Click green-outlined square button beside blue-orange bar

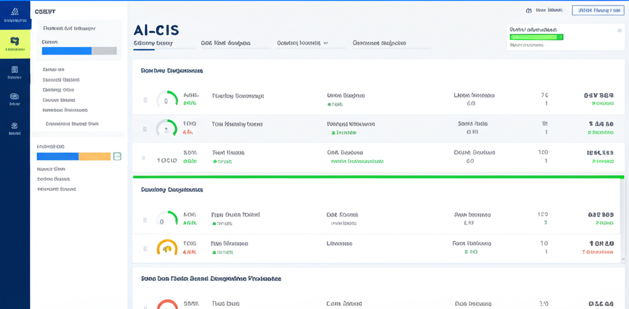(x=117, y=156)
